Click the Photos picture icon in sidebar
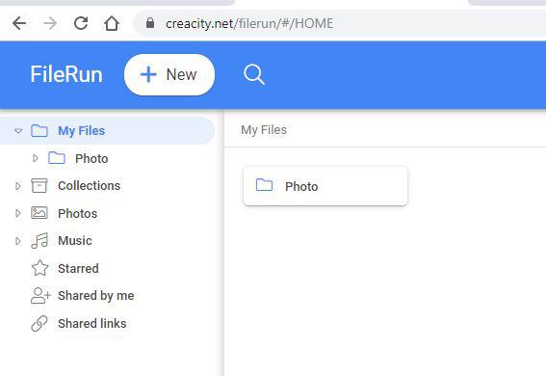Screen dimensions: 546x376 (x=39, y=213)
